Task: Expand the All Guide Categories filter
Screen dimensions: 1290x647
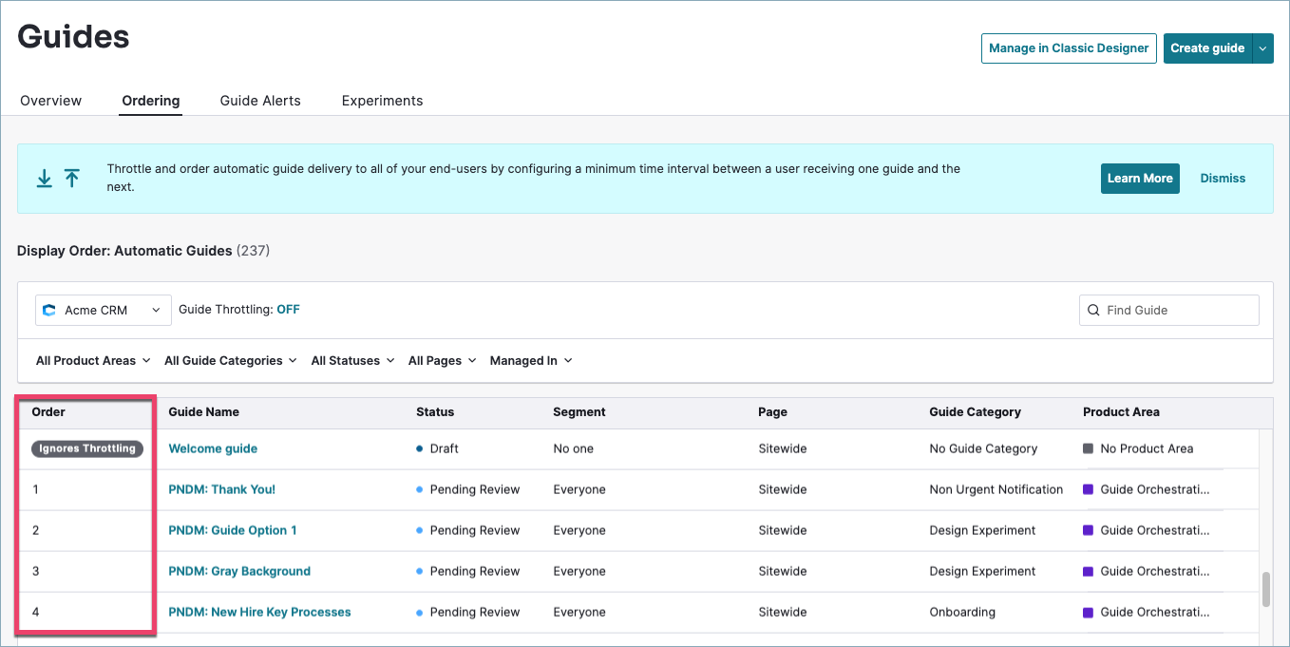Action: point(231,361)
